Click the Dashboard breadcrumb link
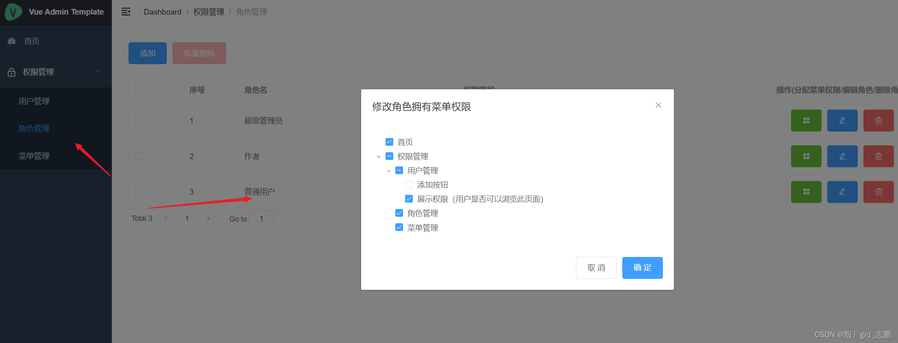This screenshot has height=343, width=898. tap(163, 12)
